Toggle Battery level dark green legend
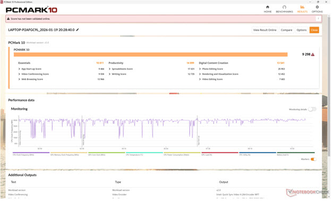332x209 pixels. click(x=295, y=154)
